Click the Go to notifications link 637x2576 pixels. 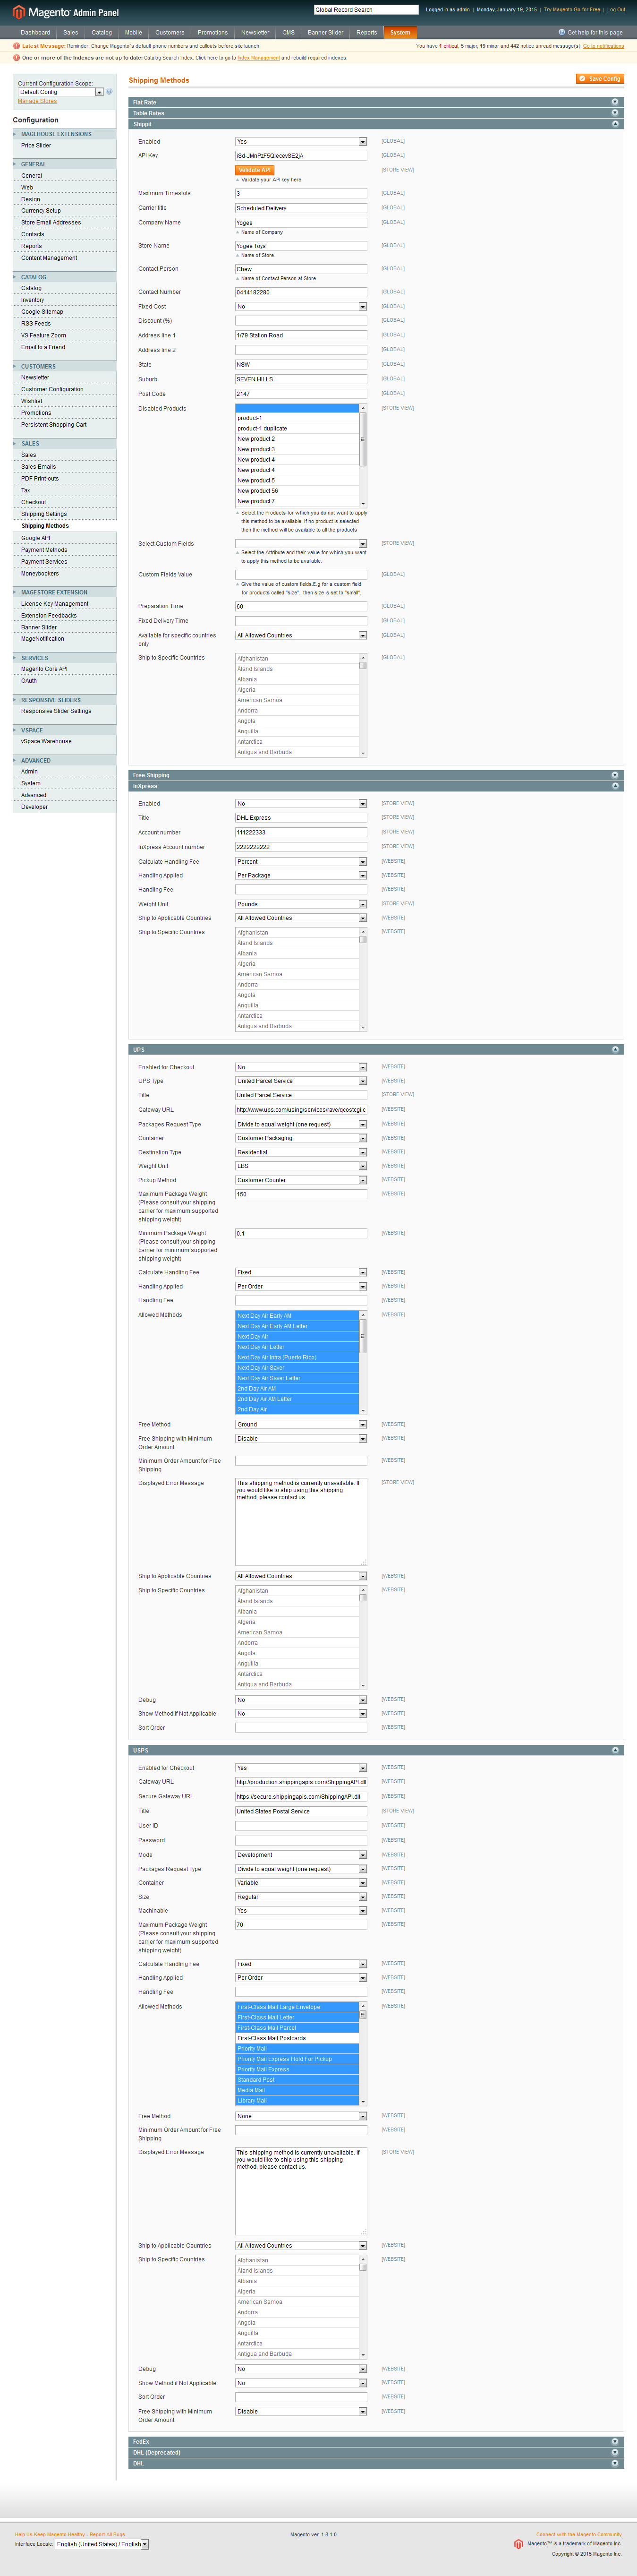[604, 46]
